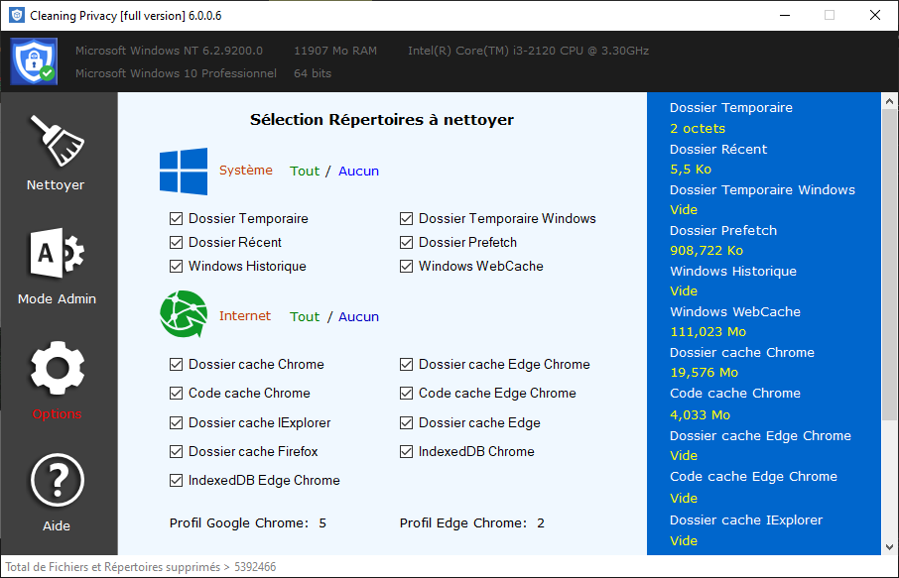
Task: Minimize the Cleaning Privacy window
Action: (785, 16)
